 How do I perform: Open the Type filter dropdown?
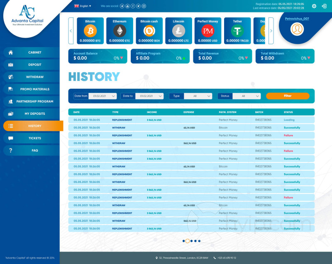tap(198, 96)
